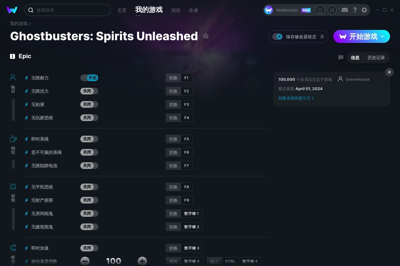Open the WeModder PRO account menu
Viewport: 400px width, 266px height.
click(287, 10)
